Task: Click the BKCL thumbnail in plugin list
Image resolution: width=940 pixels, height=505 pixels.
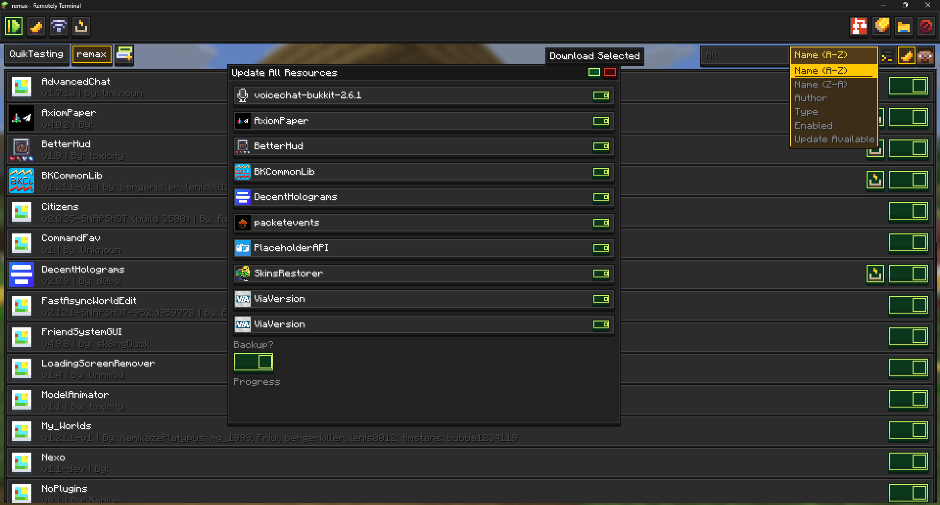Action: coord(22,181)
